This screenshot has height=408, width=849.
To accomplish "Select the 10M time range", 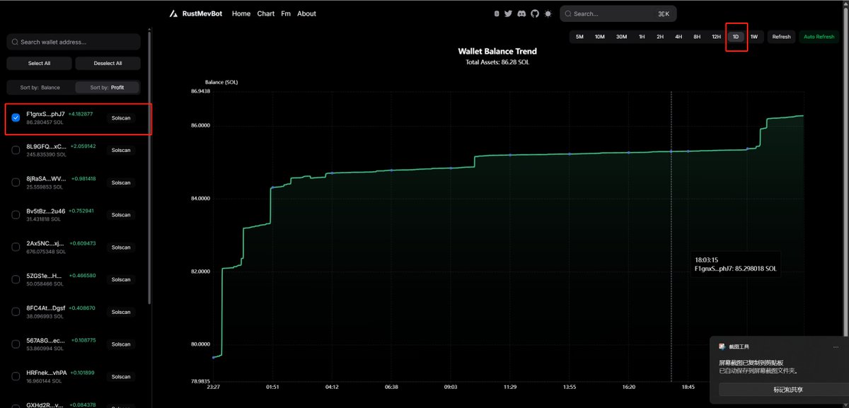I will click(x=600, y=37).
